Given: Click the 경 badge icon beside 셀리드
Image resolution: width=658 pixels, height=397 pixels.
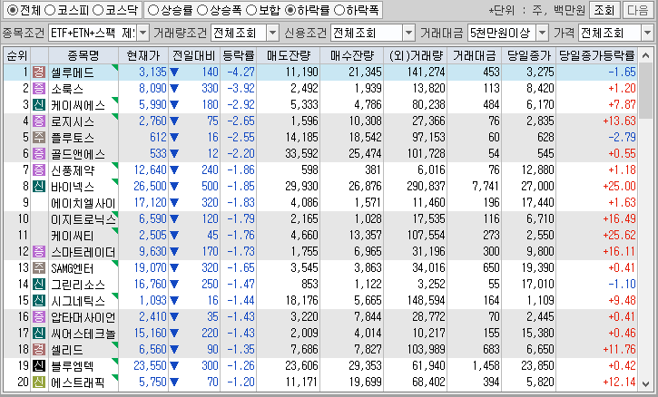Looking at the screenshot, I should (x=39, y=350).
